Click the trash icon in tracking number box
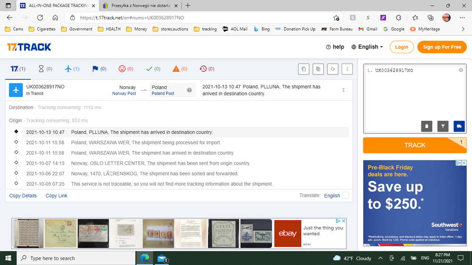472x265 pixels. (x=427, y=126)
